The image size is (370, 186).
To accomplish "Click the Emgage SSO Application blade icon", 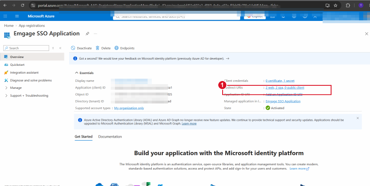I will point(7,35).
